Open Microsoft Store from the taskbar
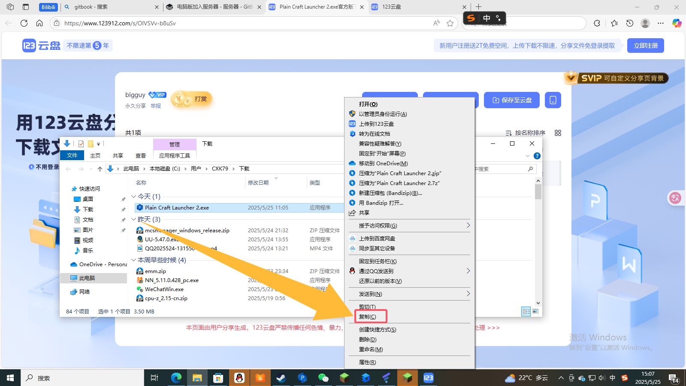This screenshot has width=686, height=386. pos(218,378)
